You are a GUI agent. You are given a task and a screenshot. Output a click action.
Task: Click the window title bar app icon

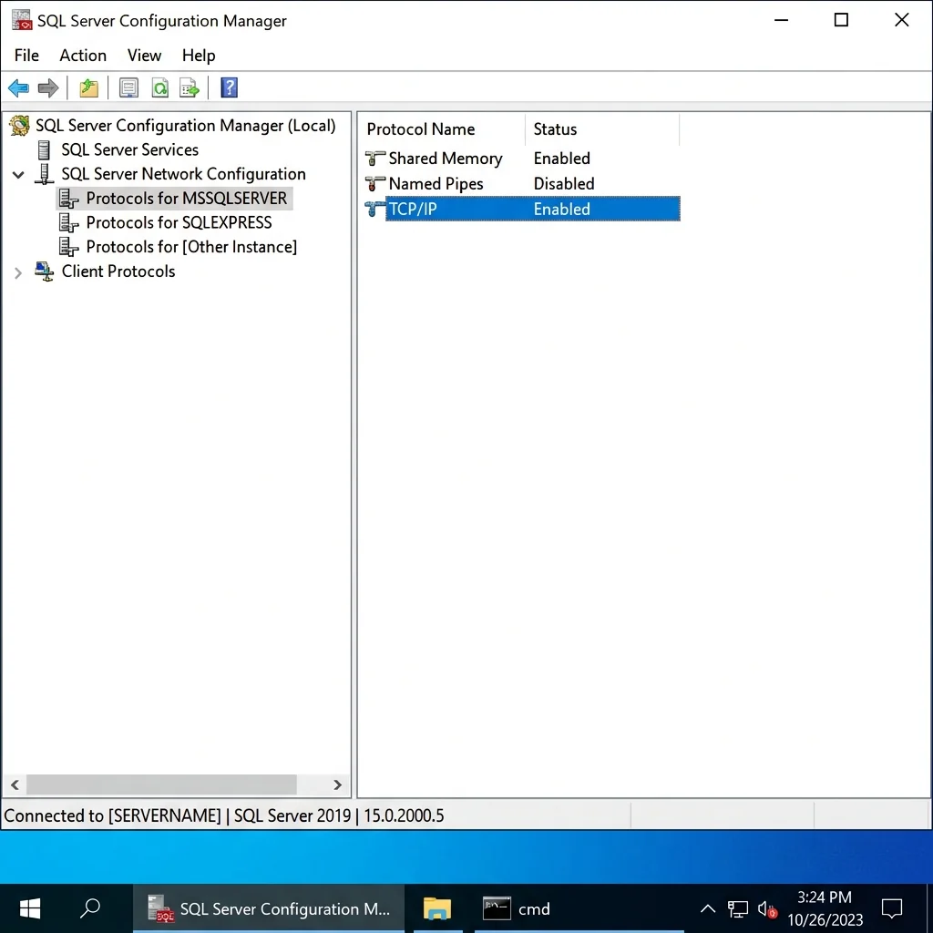click(22, 20)
